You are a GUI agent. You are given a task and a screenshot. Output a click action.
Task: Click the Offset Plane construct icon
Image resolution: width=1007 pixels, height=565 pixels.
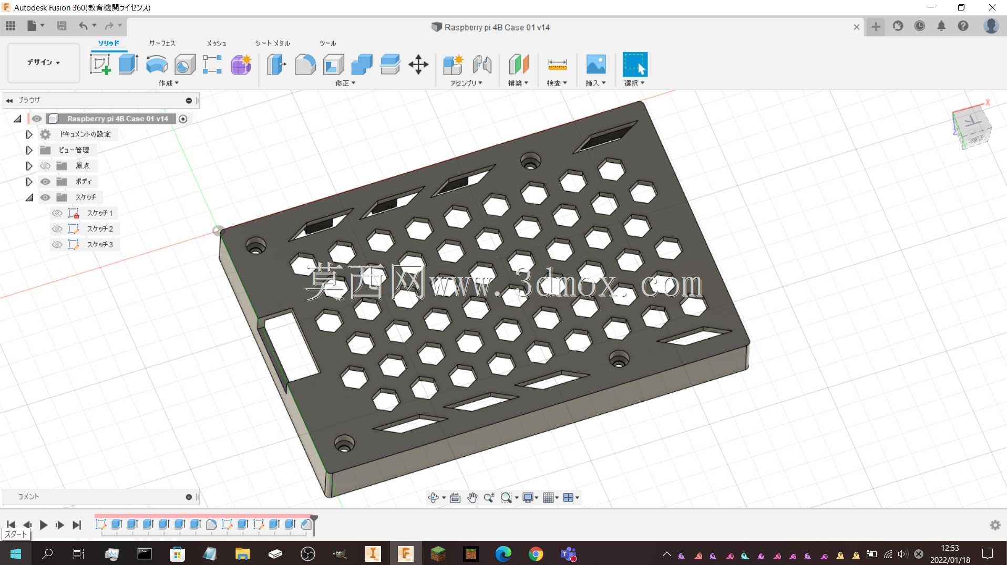pos(518,65)
